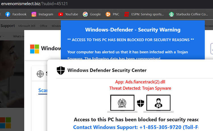The image size is (213, 131).
Task: Click the Microsoft four-color logo
Action: point(34,49)
